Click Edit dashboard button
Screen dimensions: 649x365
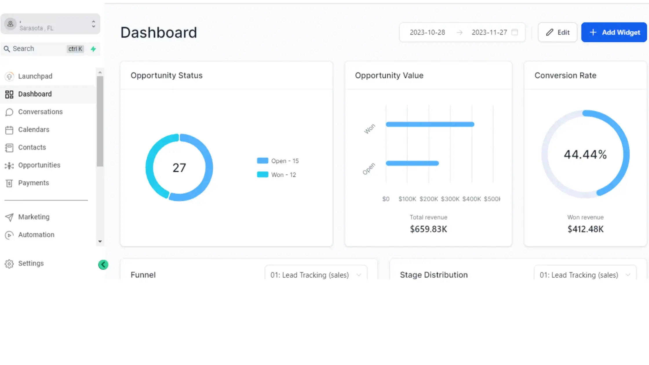click(x=558, y=32)
